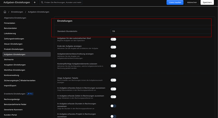This screenshot has width=218, height=118.
Task: Click Allgemeine Einstellungen section heading
Action: [x=15, y=18]
